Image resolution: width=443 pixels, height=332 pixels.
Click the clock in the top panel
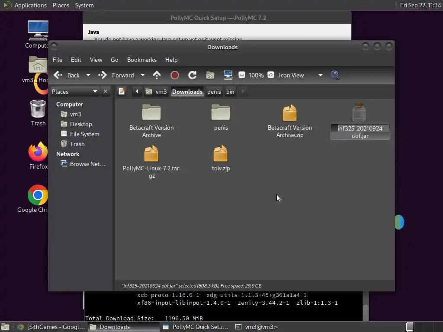[x=421, y=5]
